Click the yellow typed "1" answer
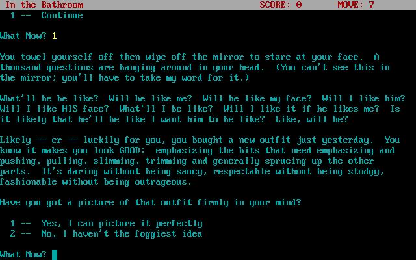416x260 pixels. [x=55, y=36]
